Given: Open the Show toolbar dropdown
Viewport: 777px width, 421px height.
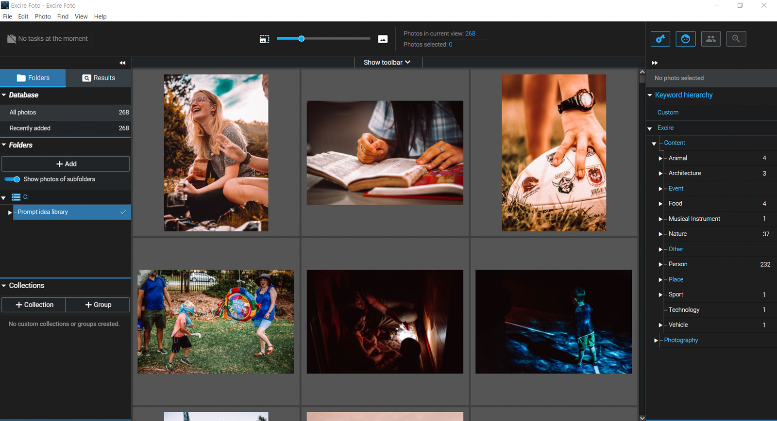Looking at the screenshot, I should tap(387, 63).
